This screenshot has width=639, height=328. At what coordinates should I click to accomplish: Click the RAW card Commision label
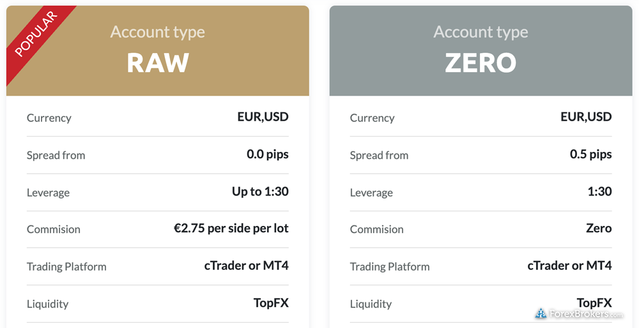(x=54, y=230)
